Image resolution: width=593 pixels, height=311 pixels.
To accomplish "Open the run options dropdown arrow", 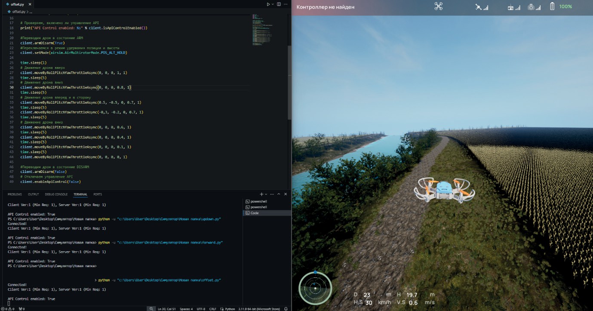I will [272, 4].
